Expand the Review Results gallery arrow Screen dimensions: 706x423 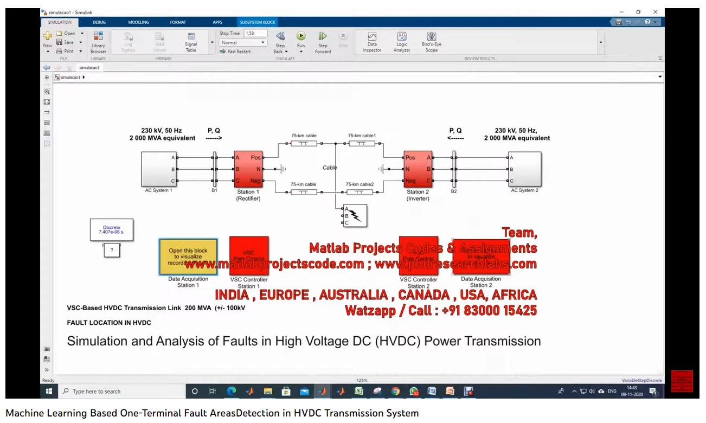(600, 42)
